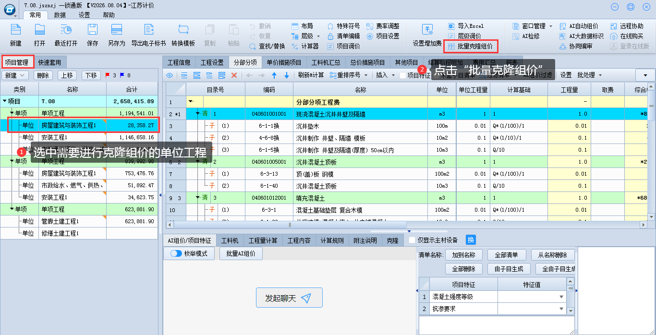Click AI大数据标识 tool
The width and height of the screenshot is (656, 335).
(582, 36)
